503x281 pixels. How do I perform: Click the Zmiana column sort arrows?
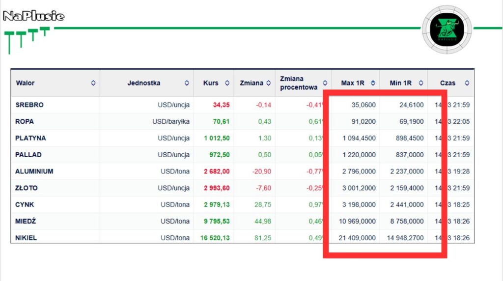(x=269, y=83)
